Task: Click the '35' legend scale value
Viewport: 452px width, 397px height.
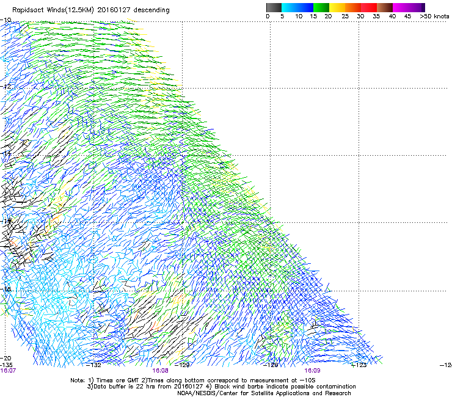Action: tap(376, 16)
